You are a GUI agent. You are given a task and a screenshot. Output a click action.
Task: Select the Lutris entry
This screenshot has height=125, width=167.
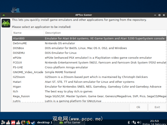[x=89, y=101]
